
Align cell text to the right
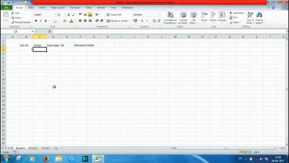click(90, 21)
